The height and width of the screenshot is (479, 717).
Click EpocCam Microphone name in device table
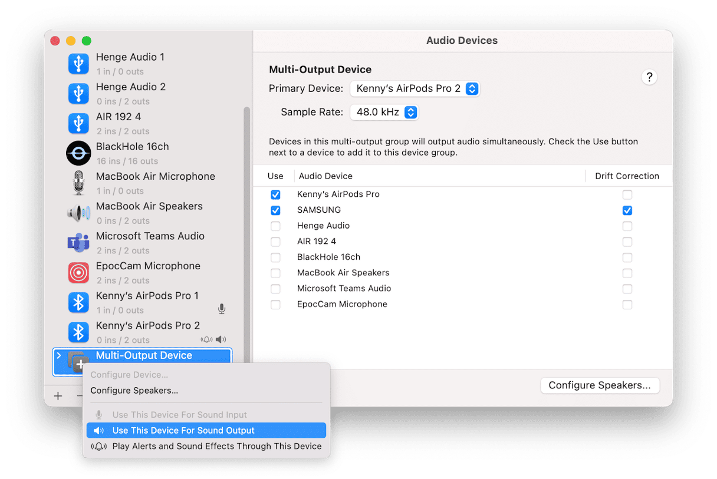point(342,305)
